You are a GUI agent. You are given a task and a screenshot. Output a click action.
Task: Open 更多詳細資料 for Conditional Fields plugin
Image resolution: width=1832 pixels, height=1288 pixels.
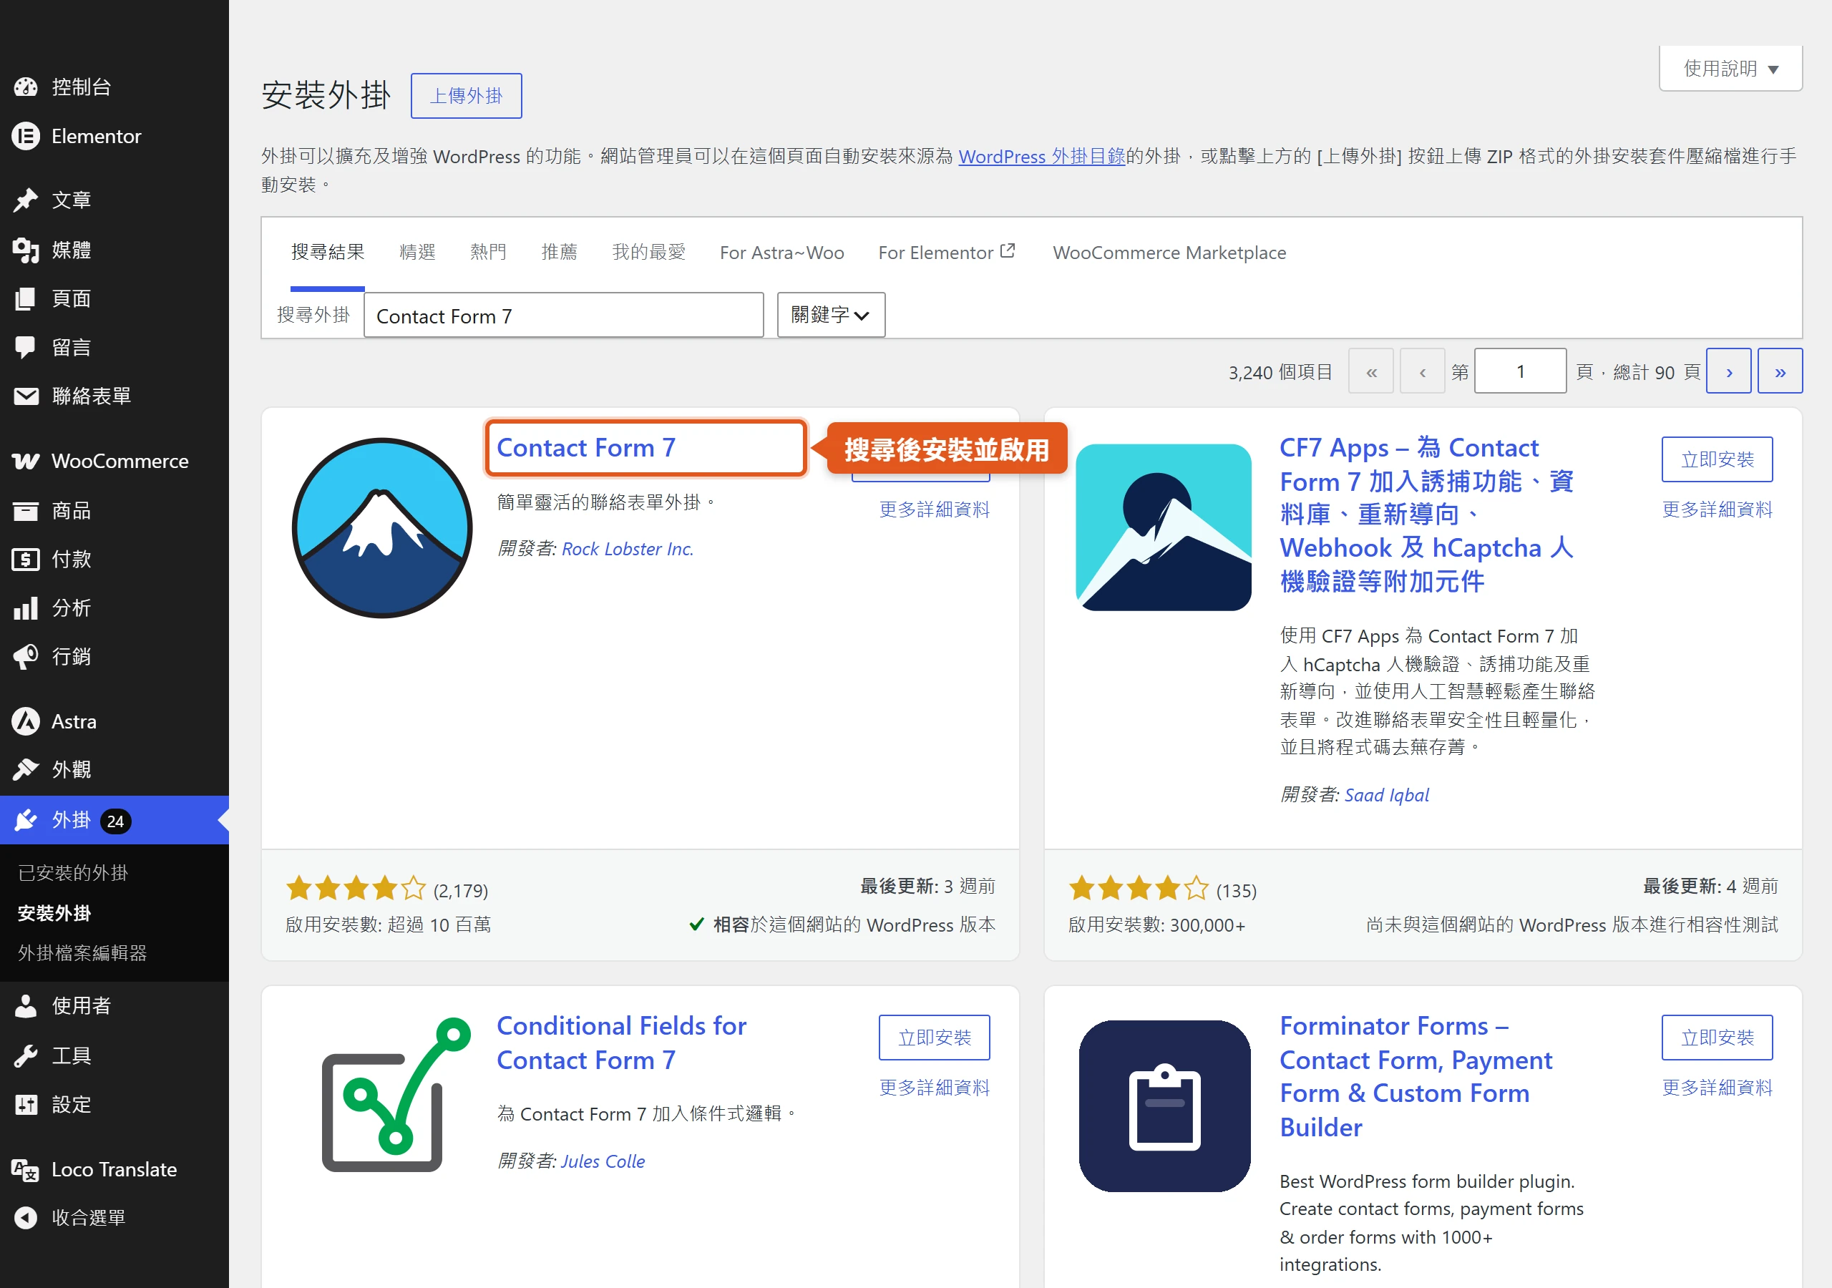(935, 1087)
